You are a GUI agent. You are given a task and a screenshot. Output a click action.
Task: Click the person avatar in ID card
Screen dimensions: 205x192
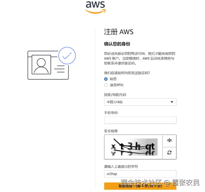41,65
